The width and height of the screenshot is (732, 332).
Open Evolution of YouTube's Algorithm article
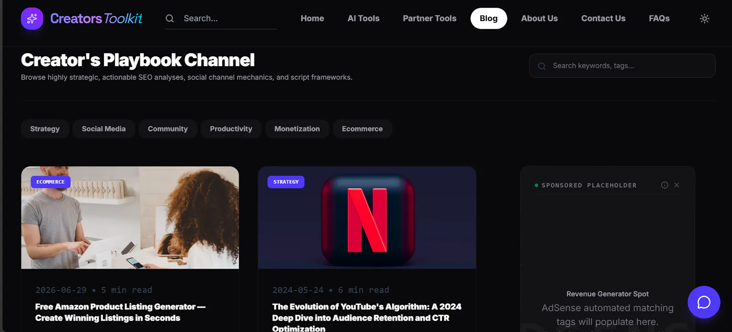(x=367, y=317)
